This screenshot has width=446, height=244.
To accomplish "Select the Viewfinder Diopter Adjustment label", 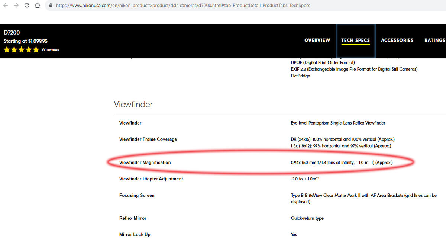I will point(151,179).
